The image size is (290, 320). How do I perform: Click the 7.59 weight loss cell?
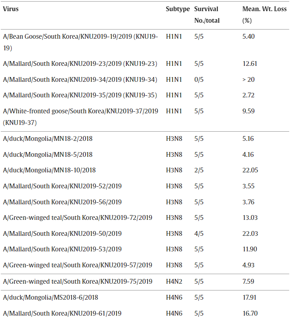coord(248,282)
